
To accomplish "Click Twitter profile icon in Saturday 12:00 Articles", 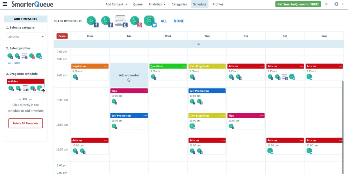I will tap(271, 151).
